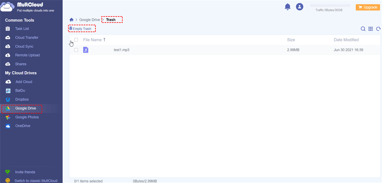Click the refresh icon

point(378,29)
